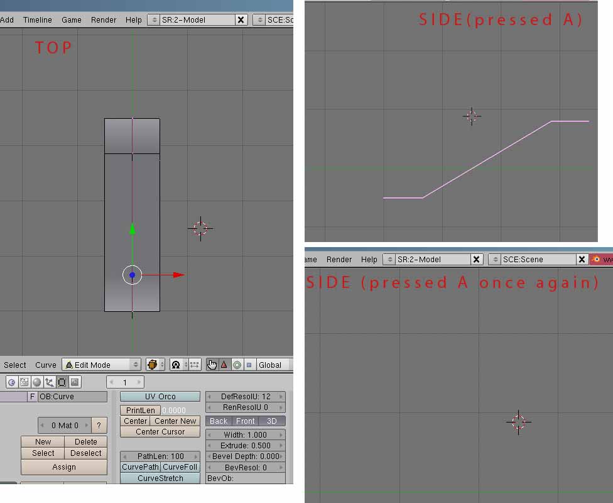This screenshot has width=613, height=503.
Task: Open the Script buttons context icon
Action: pos(24,382)
